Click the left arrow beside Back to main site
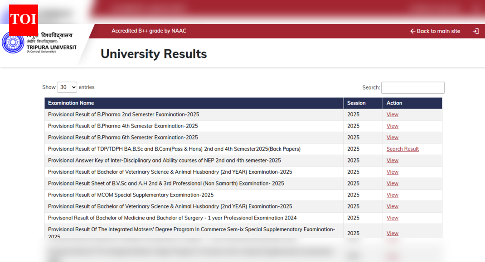485x262 pixels. pos(412,31)
